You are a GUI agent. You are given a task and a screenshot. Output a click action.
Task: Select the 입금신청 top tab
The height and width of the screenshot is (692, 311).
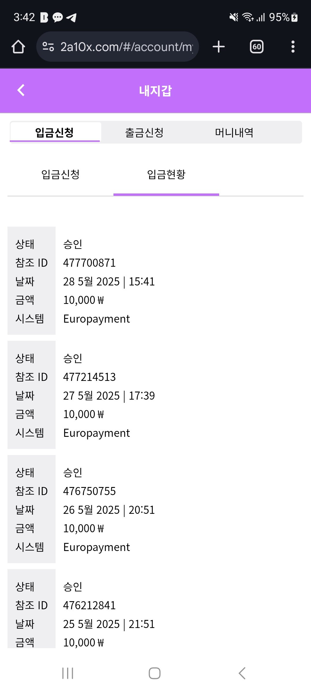pos(55,133)
